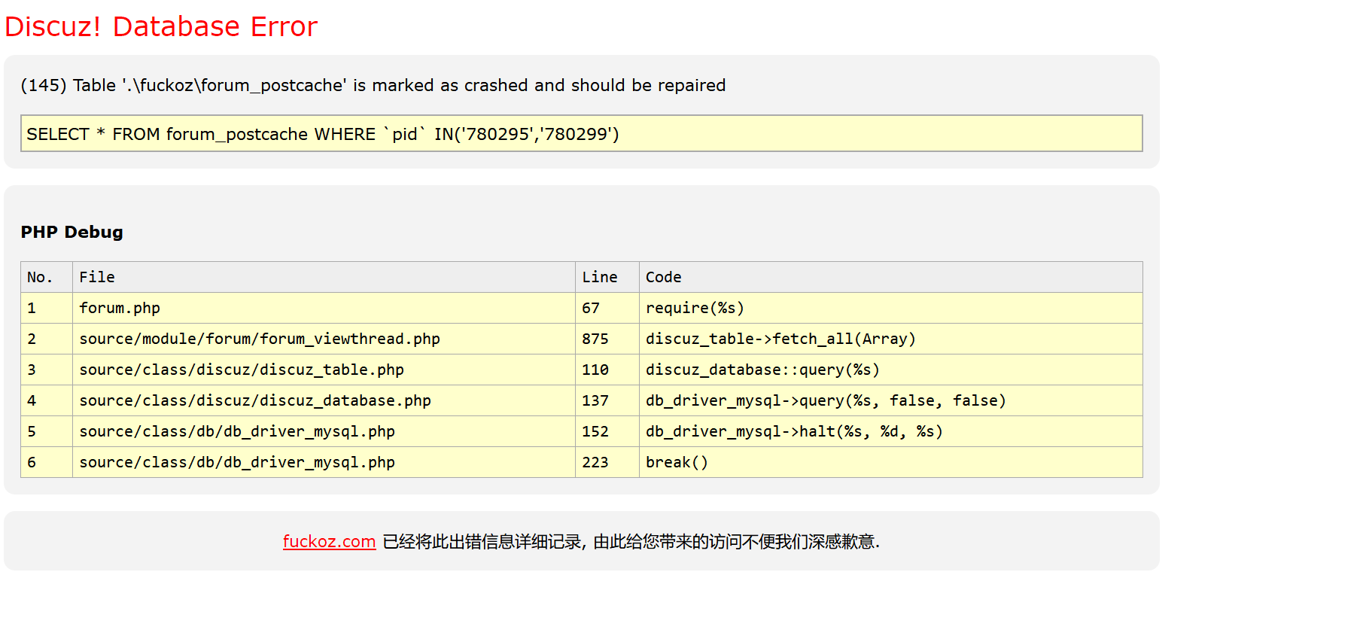
Task: Select 'db_driver_mysql->query(%s, false, false)' cell
Action: click(891, 400)
